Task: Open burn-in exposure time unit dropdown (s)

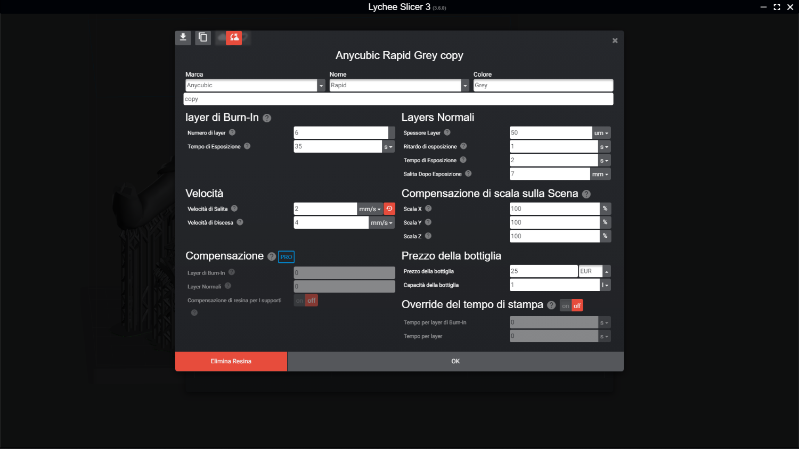Action: pos(388,147)
